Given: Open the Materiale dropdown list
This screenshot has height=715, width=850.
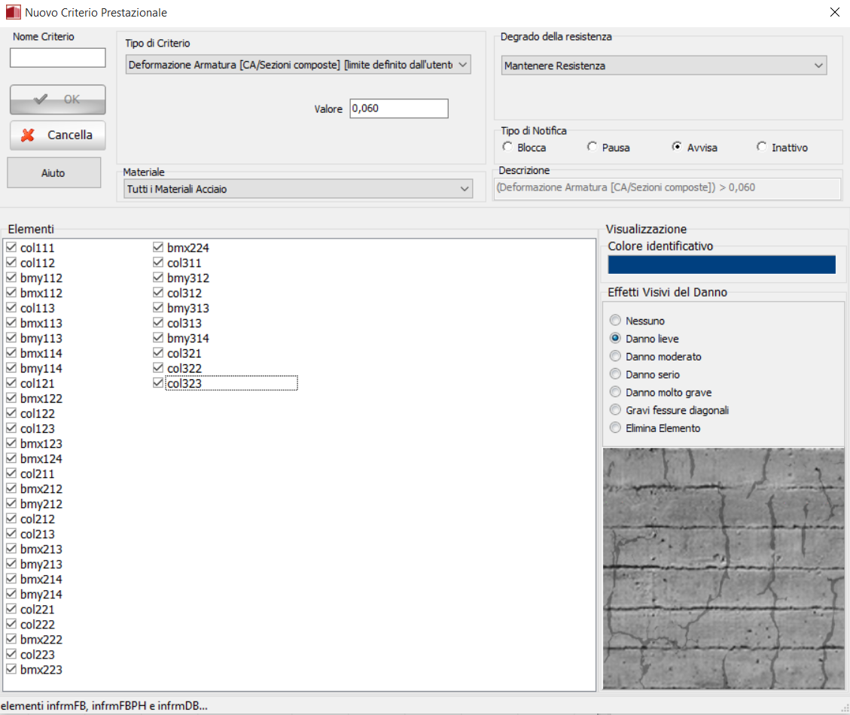Looking at the screenshot, I should (298, 189).
